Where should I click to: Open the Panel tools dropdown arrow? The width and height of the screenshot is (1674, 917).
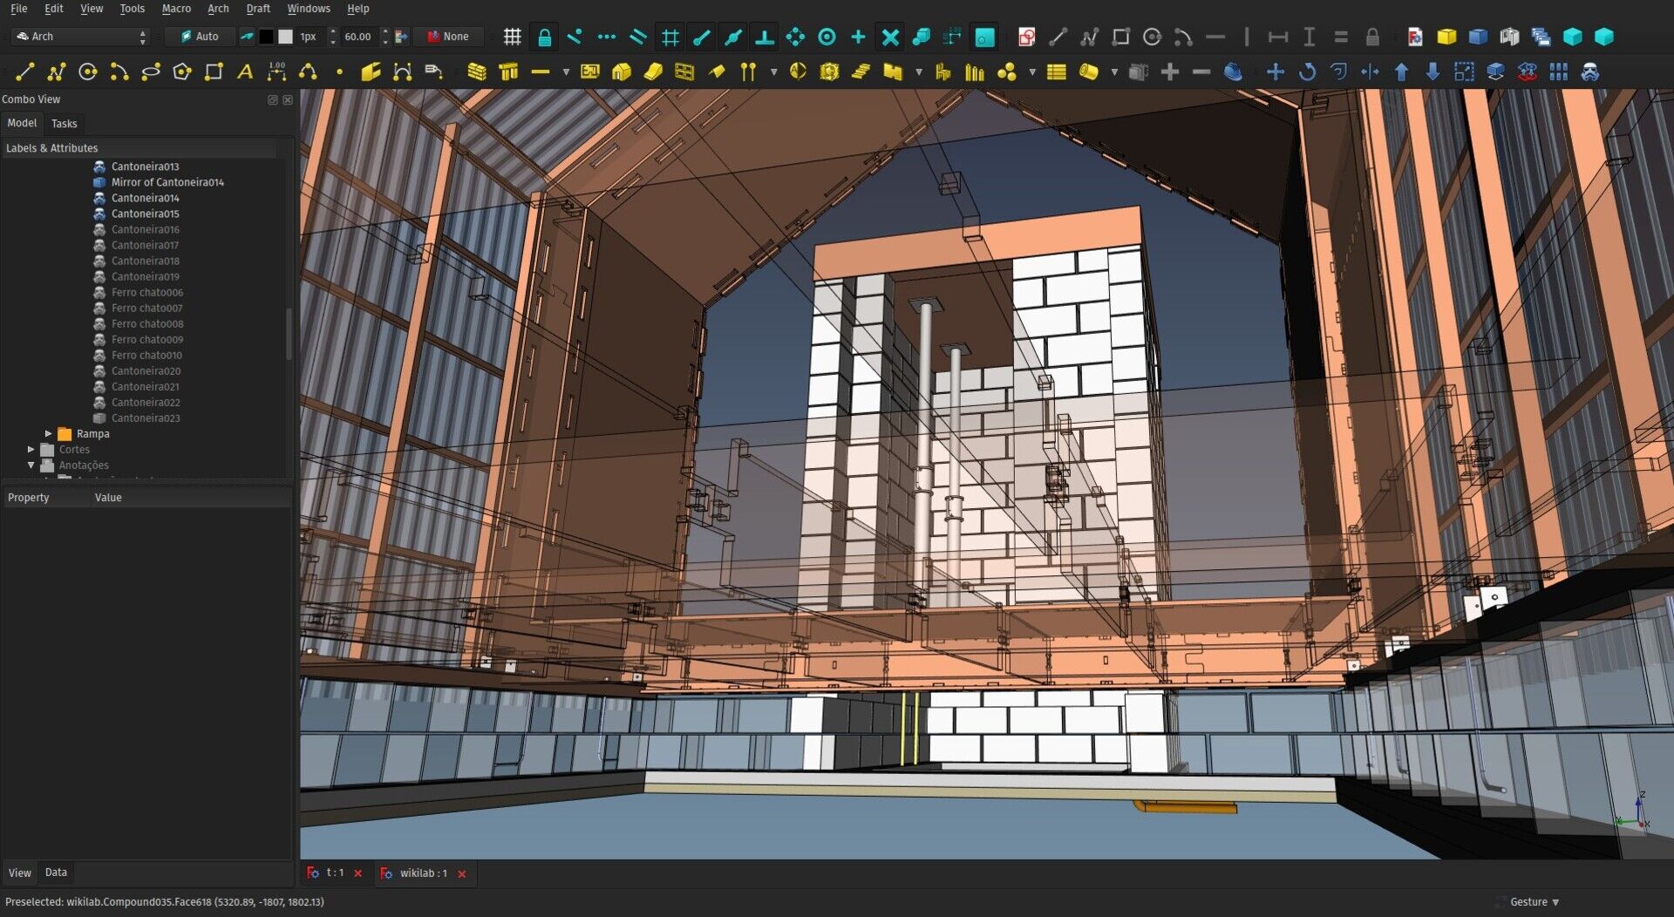click(918, 72)
